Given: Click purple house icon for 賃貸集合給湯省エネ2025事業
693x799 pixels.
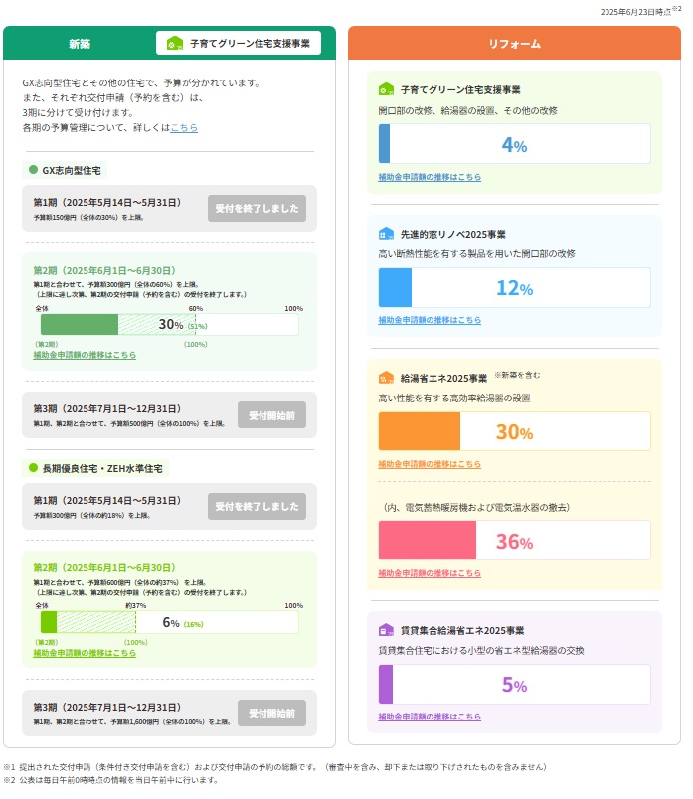Looking at the screenshot, I should (386, 630).
